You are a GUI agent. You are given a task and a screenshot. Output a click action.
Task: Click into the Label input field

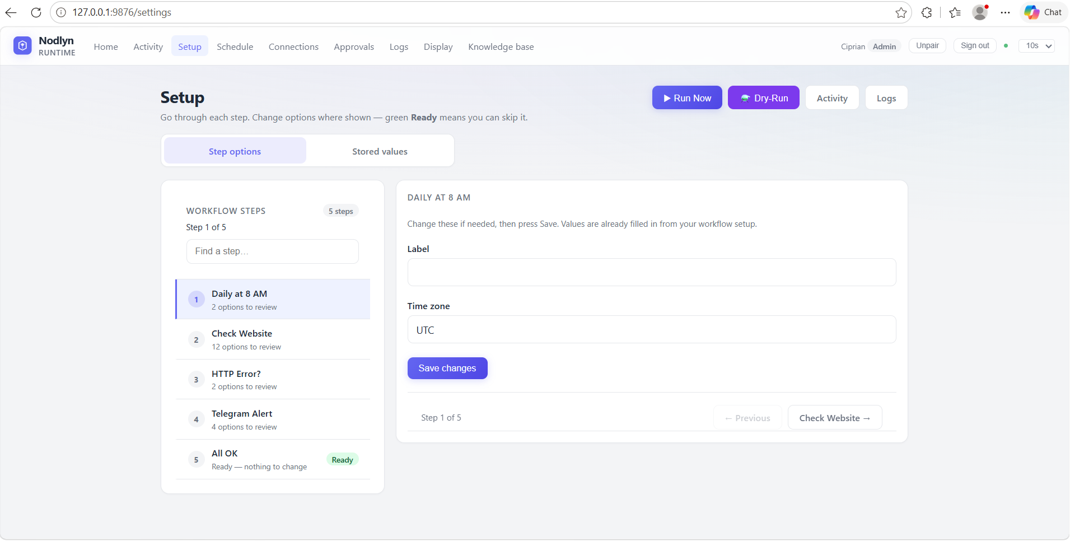click(x=651, y=272)
